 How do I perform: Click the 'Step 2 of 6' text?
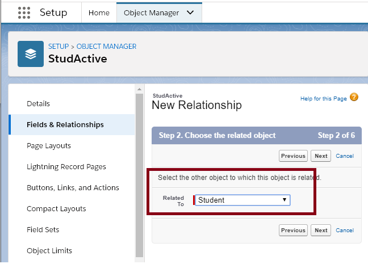336,135
